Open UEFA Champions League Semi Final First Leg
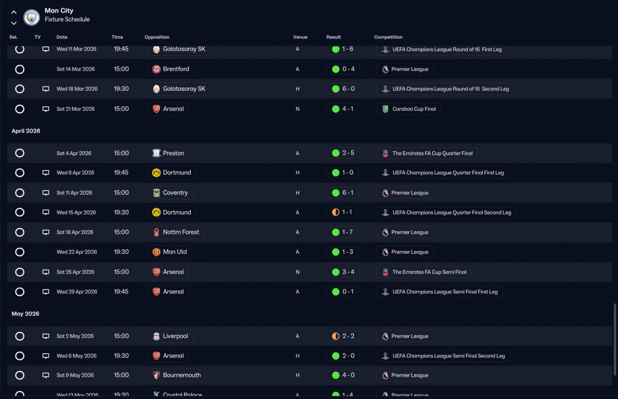Image resolution: width=618 pixels, height=399 pixels. click(439, 292)
